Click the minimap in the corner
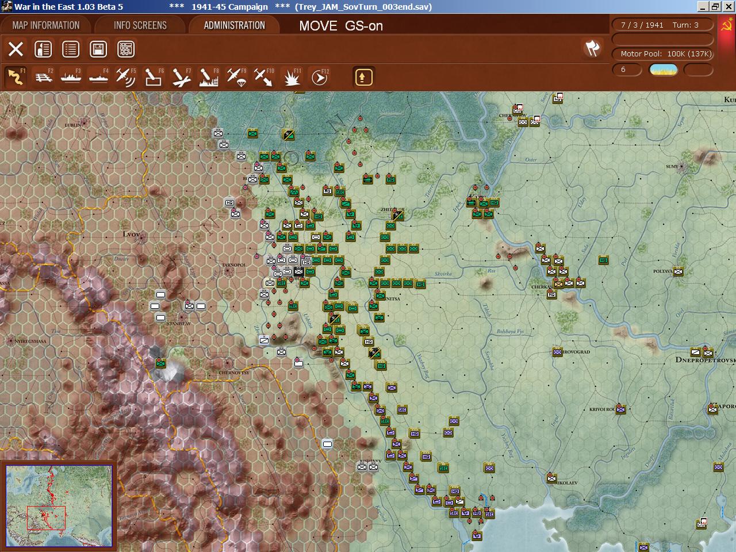The height and width of the screenshot is (552, 736). (59, 507)
